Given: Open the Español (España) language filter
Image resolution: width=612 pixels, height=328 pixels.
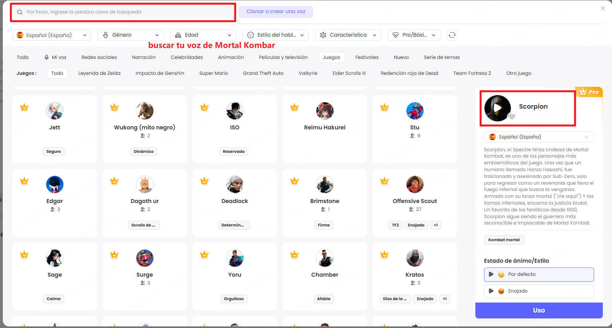Looking at the screenshot, I should (x=52, y=35).
